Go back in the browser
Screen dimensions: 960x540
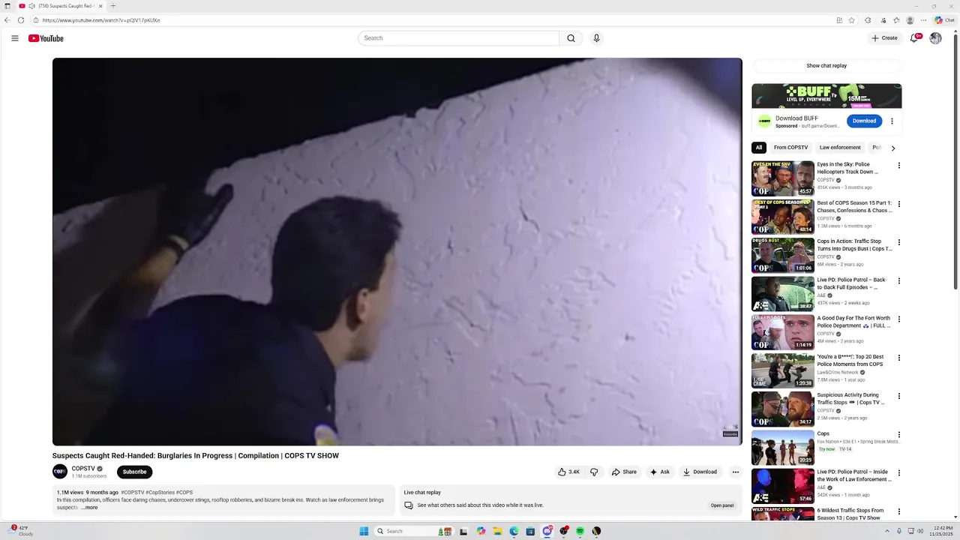(7, 20)
